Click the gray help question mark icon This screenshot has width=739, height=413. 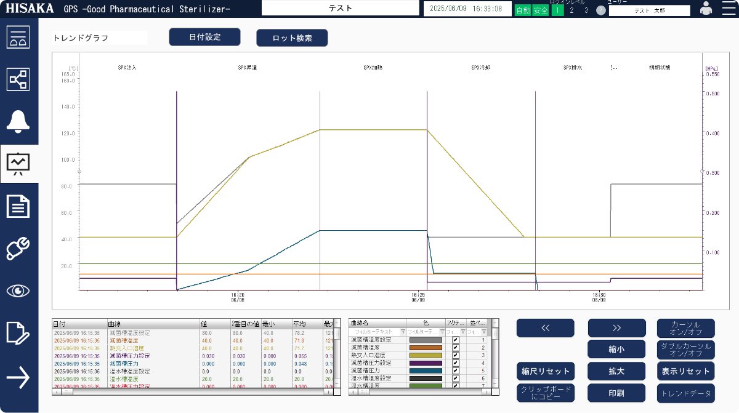(x=601, y=10)
